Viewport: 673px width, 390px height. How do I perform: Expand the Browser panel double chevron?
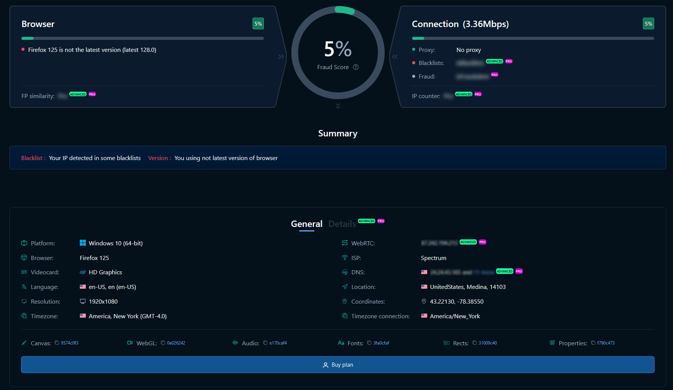point(281,57)
